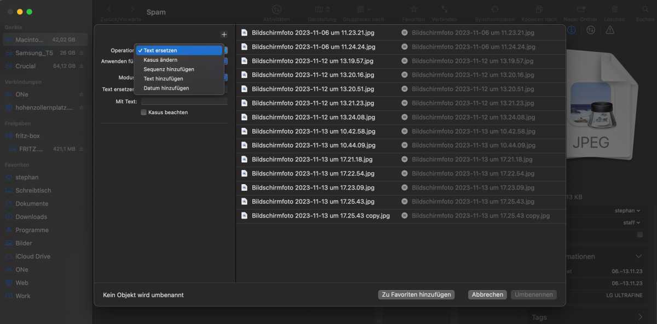Open the Gruppieren nach toolbar dropdown

(x=364, y=9)
